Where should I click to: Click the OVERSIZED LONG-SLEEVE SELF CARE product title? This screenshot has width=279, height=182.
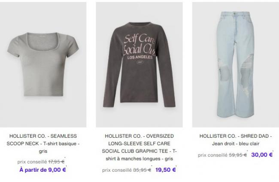(139, 147)
